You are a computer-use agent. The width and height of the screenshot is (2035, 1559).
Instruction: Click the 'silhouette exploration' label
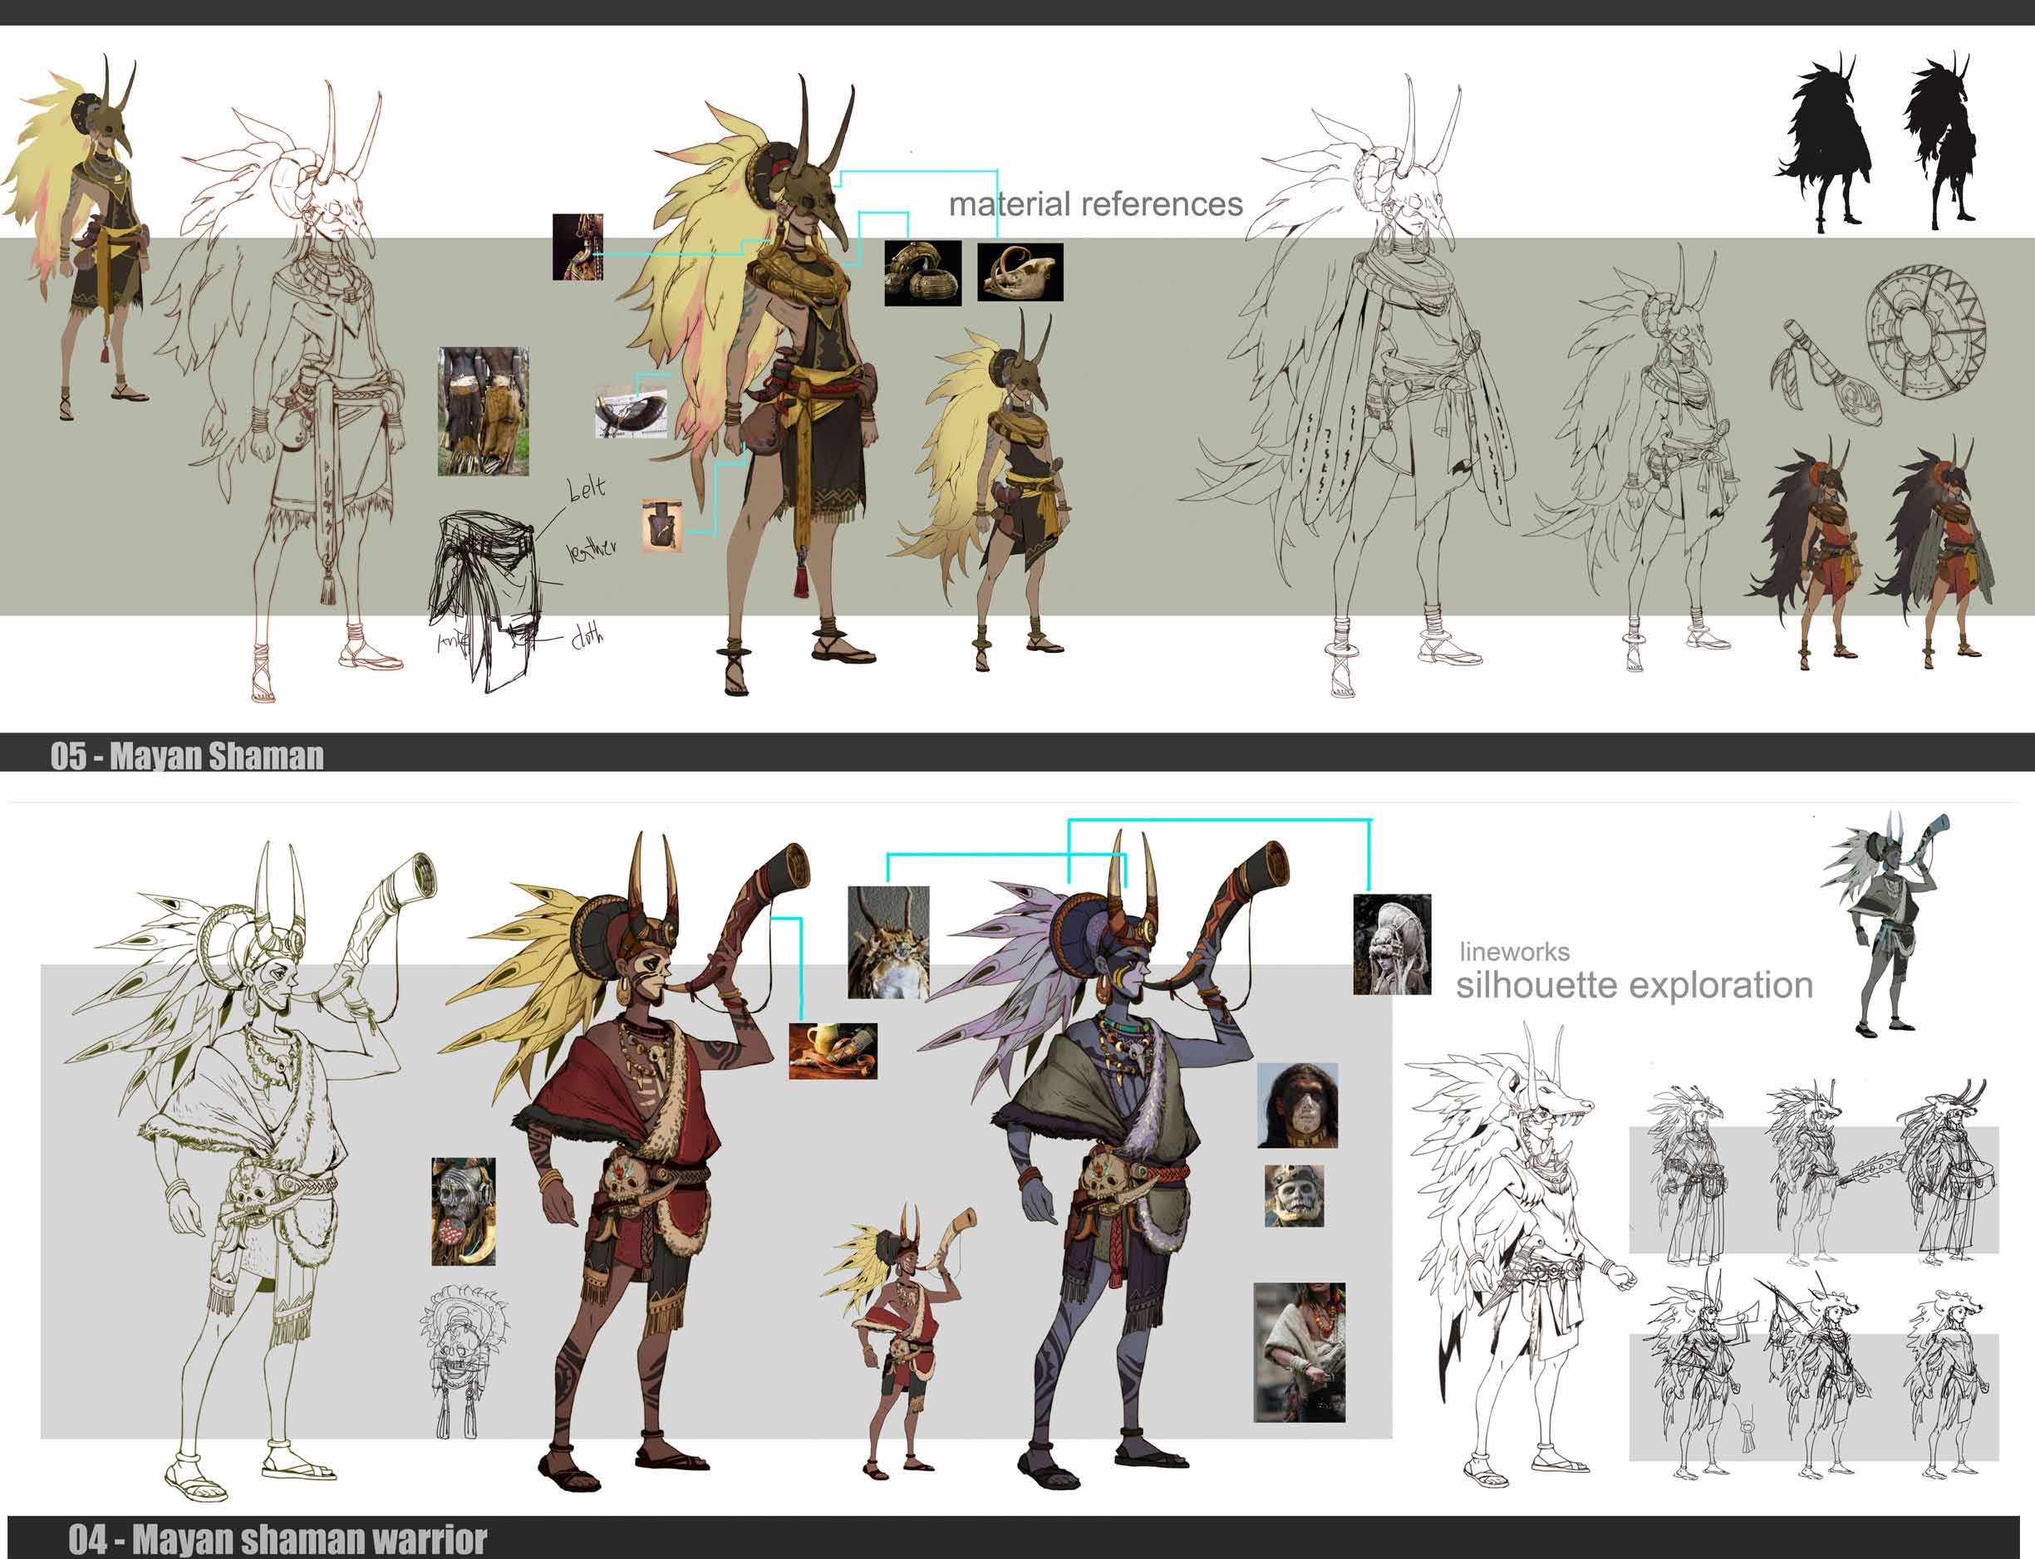(x=1633, y=984)
